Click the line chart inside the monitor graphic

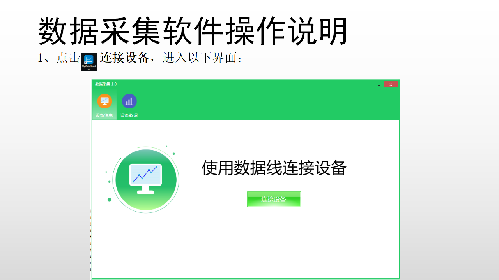click(145, 174)
